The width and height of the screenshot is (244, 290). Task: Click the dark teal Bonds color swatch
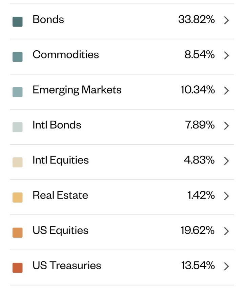(x=17, y=21)
